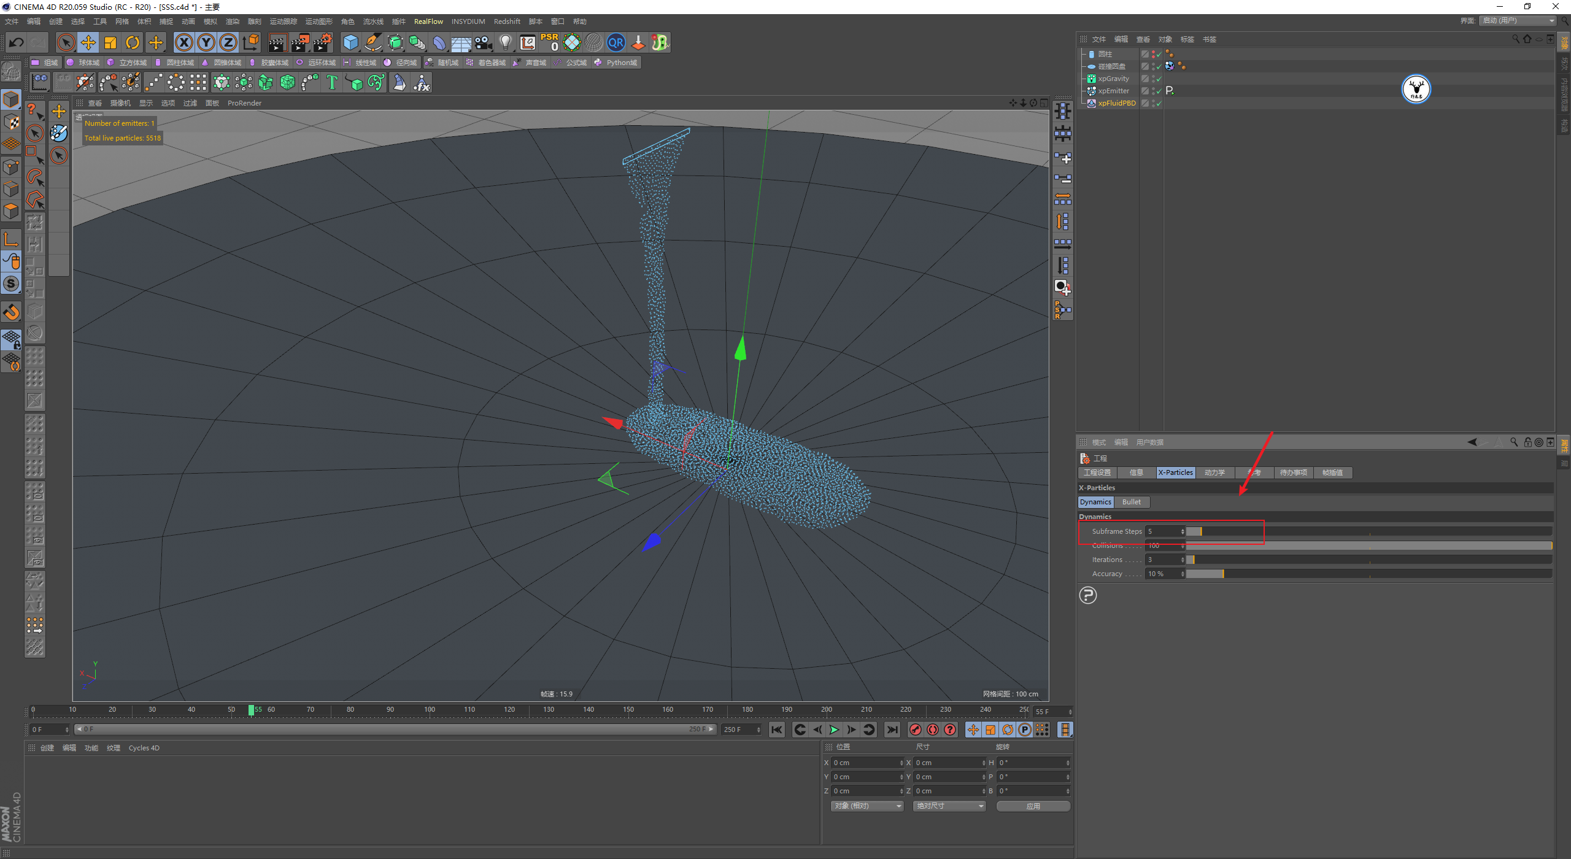
Task: Click the Rotate tool icon
Action: (133, 42)
